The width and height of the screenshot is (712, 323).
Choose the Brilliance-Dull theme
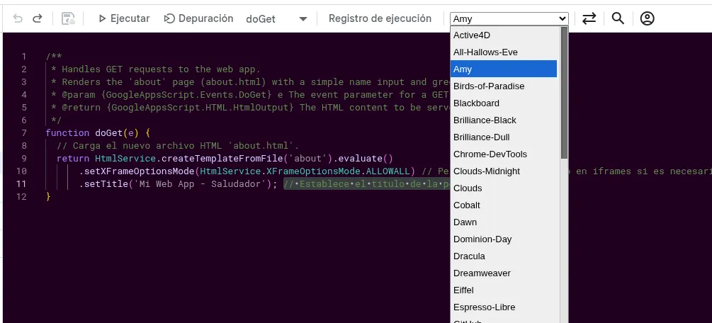point(503,137)
